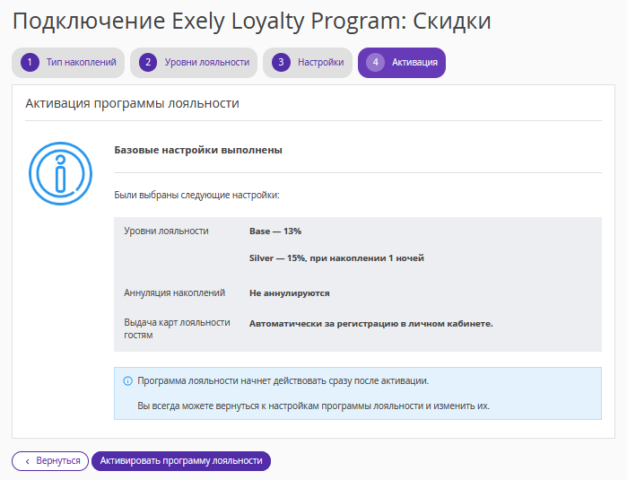The width and height of the screenshot is (627, 480).
Task: Click the Base — 13% level text
Action: 275,231
